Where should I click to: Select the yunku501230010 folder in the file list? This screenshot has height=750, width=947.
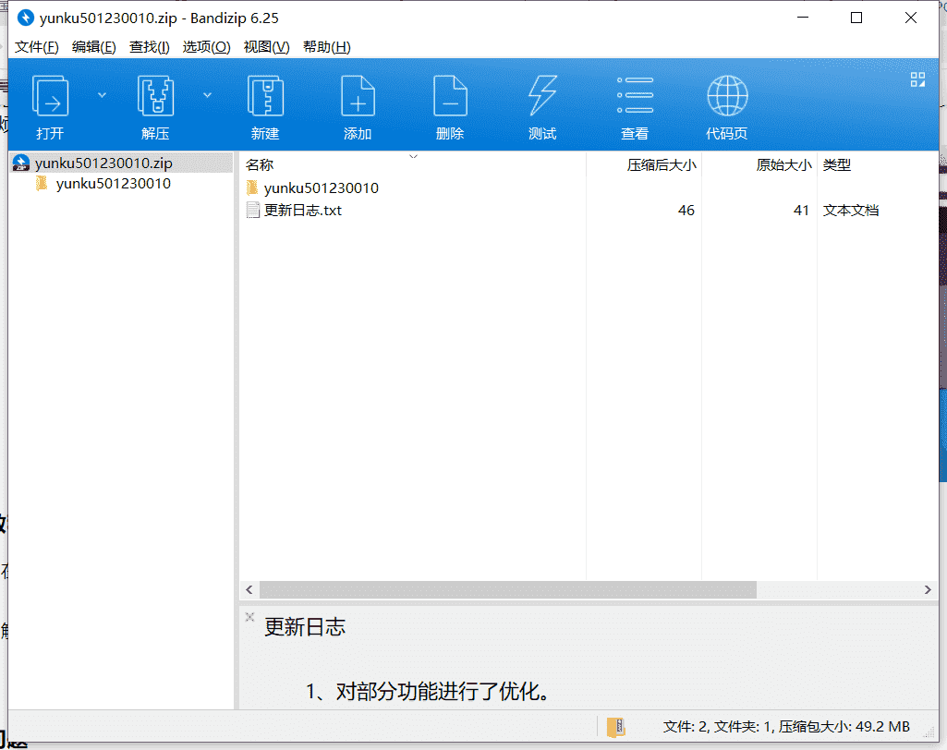[321, 187]
